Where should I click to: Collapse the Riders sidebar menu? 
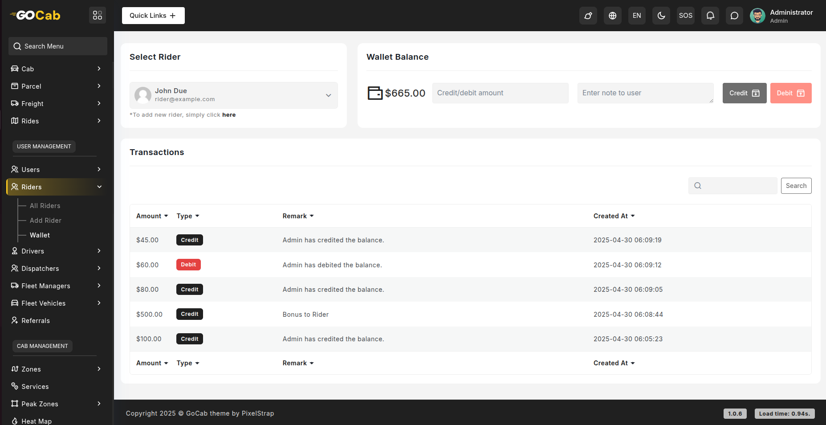pos(56,187)
